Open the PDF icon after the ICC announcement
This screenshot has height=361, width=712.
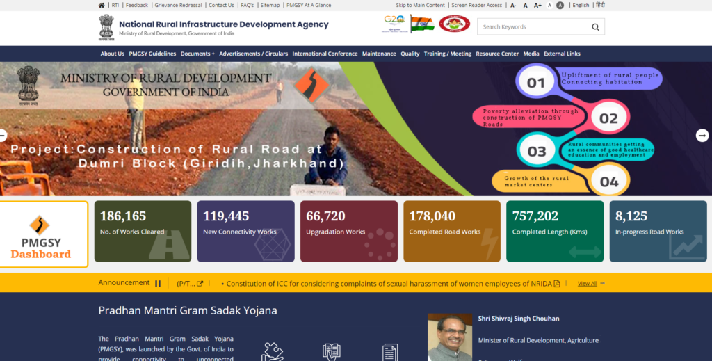point(557,284)
